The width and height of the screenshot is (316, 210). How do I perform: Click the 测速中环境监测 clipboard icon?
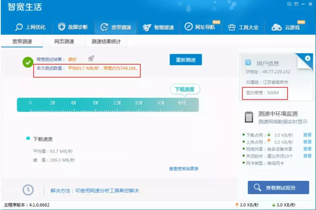(249, 117)
